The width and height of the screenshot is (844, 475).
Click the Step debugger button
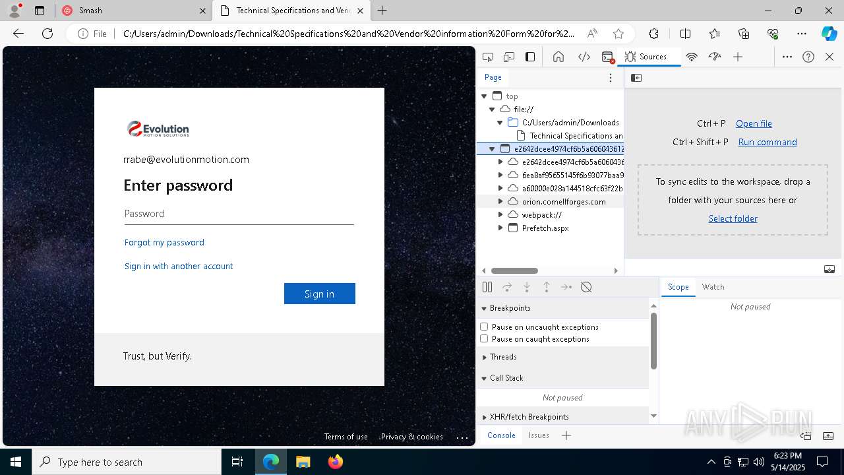click(x=566, y=287)
